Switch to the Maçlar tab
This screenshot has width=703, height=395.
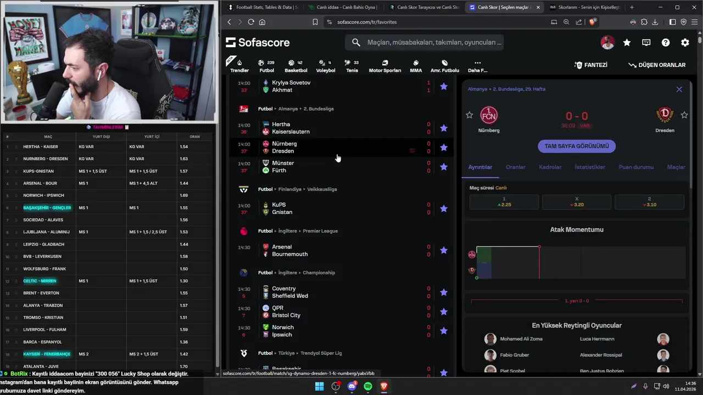[676, 167]
